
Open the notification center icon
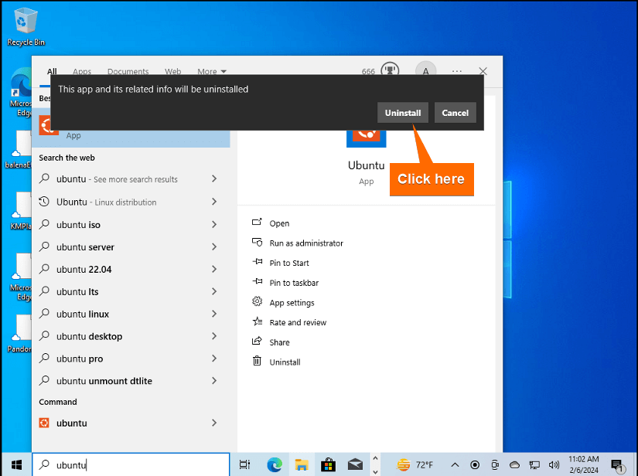click(x=617, y=465)
